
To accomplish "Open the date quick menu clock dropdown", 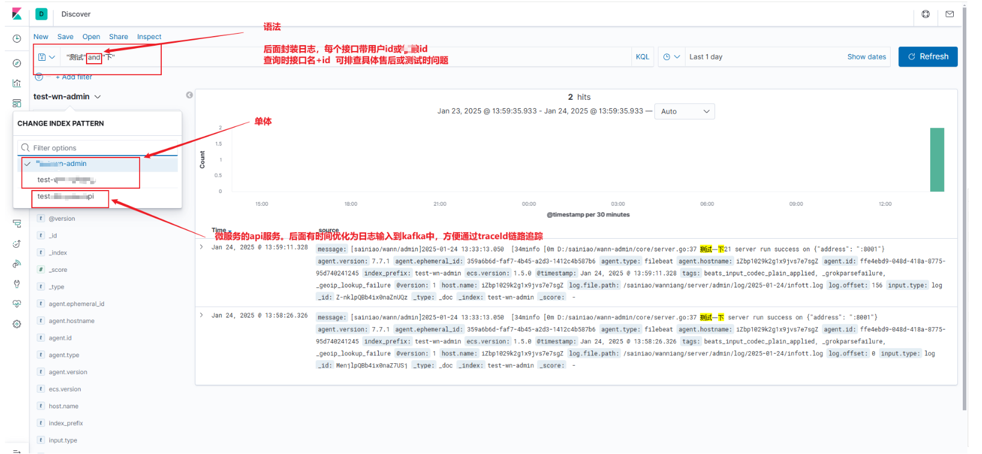I will click(x=671, y=57).
